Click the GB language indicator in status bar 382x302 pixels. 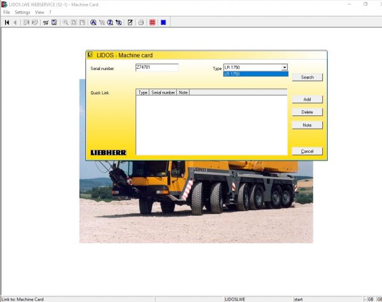click(371, 299)
